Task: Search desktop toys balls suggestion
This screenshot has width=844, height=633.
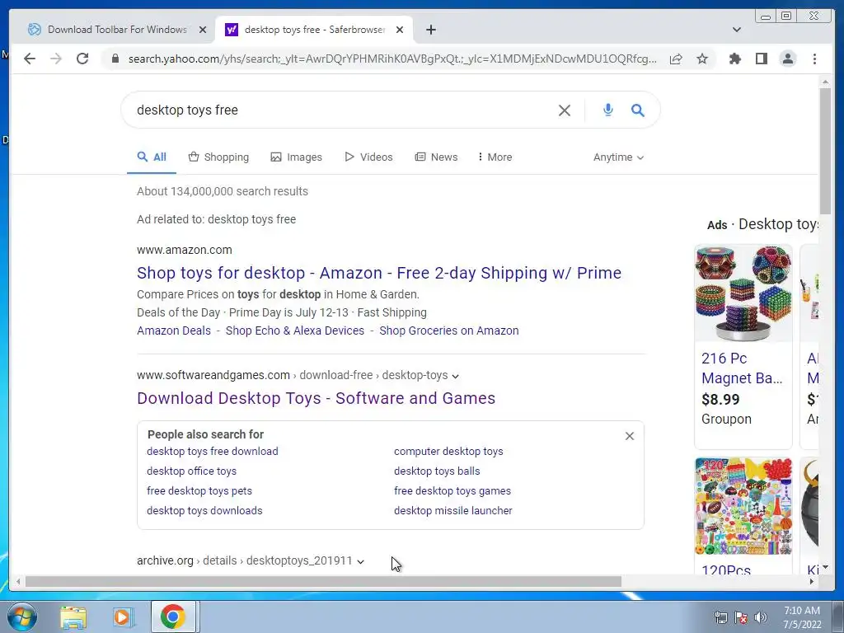Action: (x=437, y=471)
